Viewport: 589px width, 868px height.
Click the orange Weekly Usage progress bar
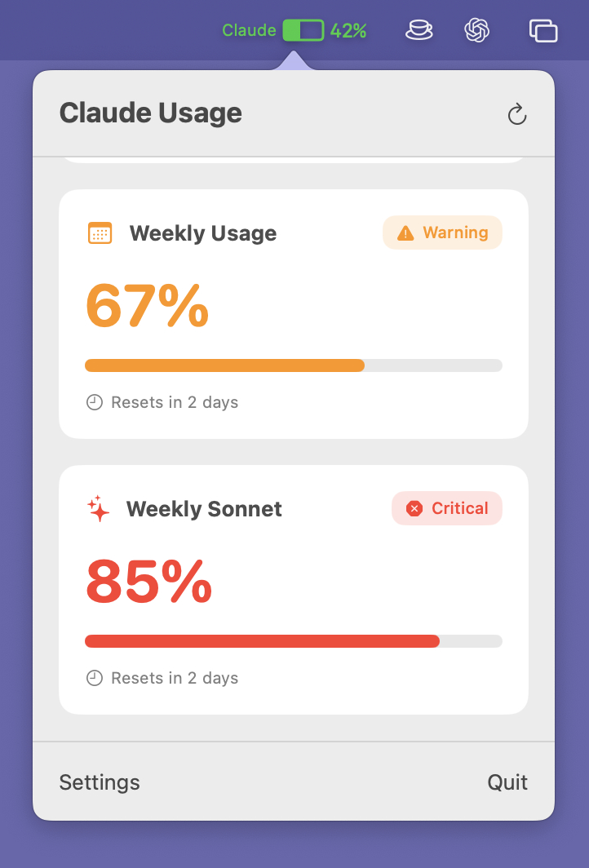[x=225, y=365]
